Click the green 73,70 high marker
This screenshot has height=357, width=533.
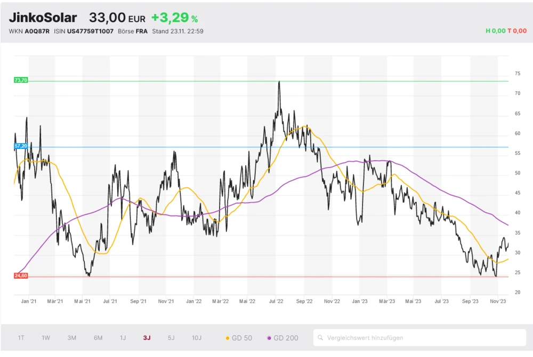click(21, 80)
